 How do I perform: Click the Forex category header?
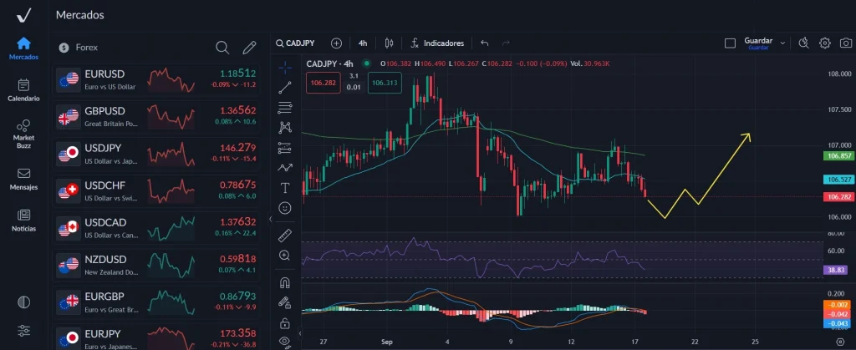pyautogui.click(x=87, y=48)
